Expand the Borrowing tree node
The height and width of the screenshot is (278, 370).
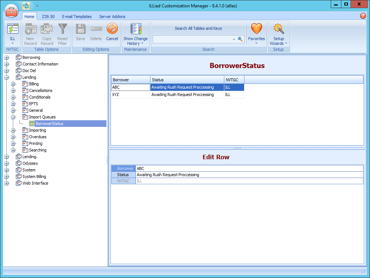[x=7, y=57]
